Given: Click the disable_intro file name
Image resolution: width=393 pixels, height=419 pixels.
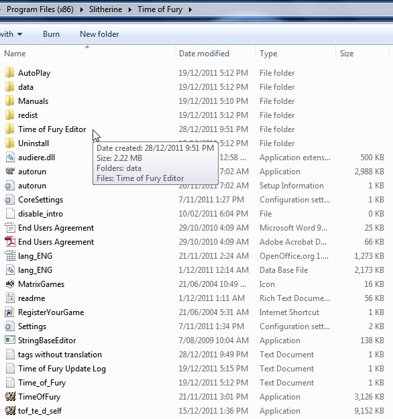Looking at the screenshot, I should click(x=40, y=214).
